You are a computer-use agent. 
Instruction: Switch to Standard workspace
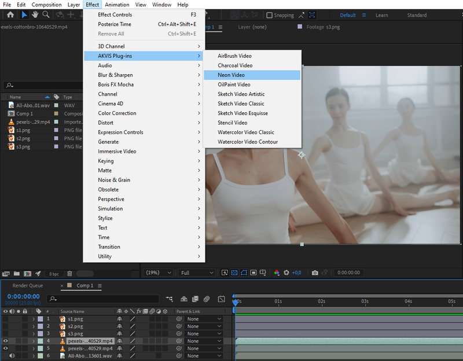[417, 15]
